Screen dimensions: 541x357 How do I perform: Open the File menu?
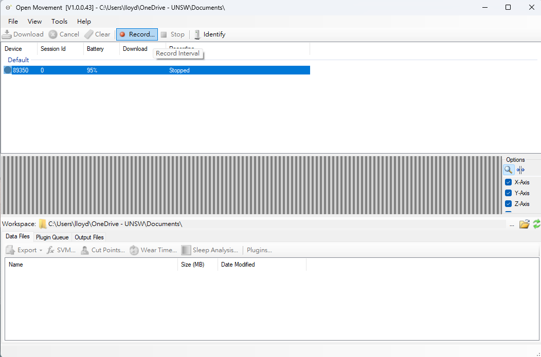(x=13, y=22)
